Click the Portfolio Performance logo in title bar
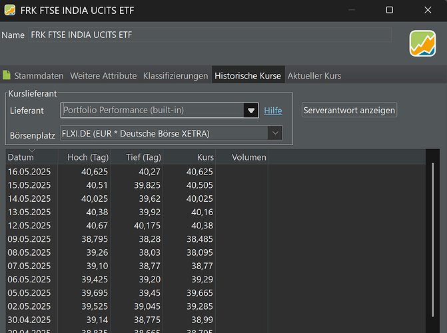The width and height of the screenshot is (447, 333). coord(10,10)
